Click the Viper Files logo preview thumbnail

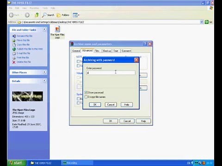click(x=28, y=96)
